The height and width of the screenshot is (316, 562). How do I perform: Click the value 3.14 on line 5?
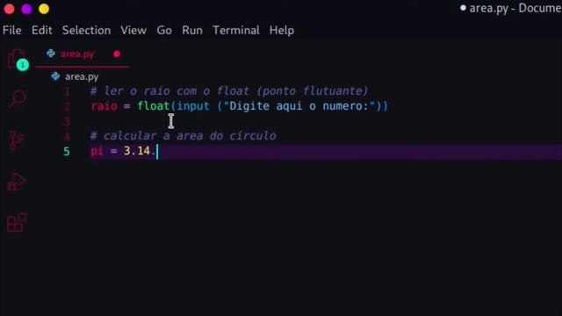click(137, 151)
